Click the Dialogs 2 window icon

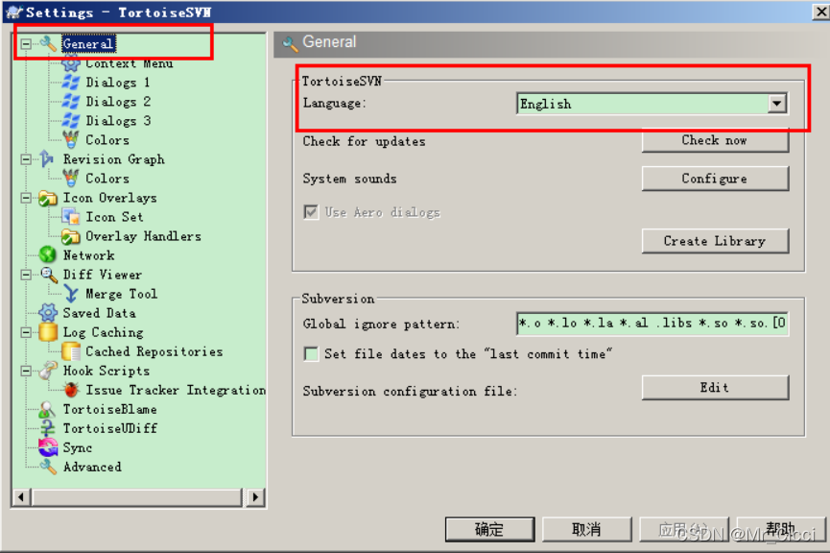pyautogui.click(x=70, y=101)
